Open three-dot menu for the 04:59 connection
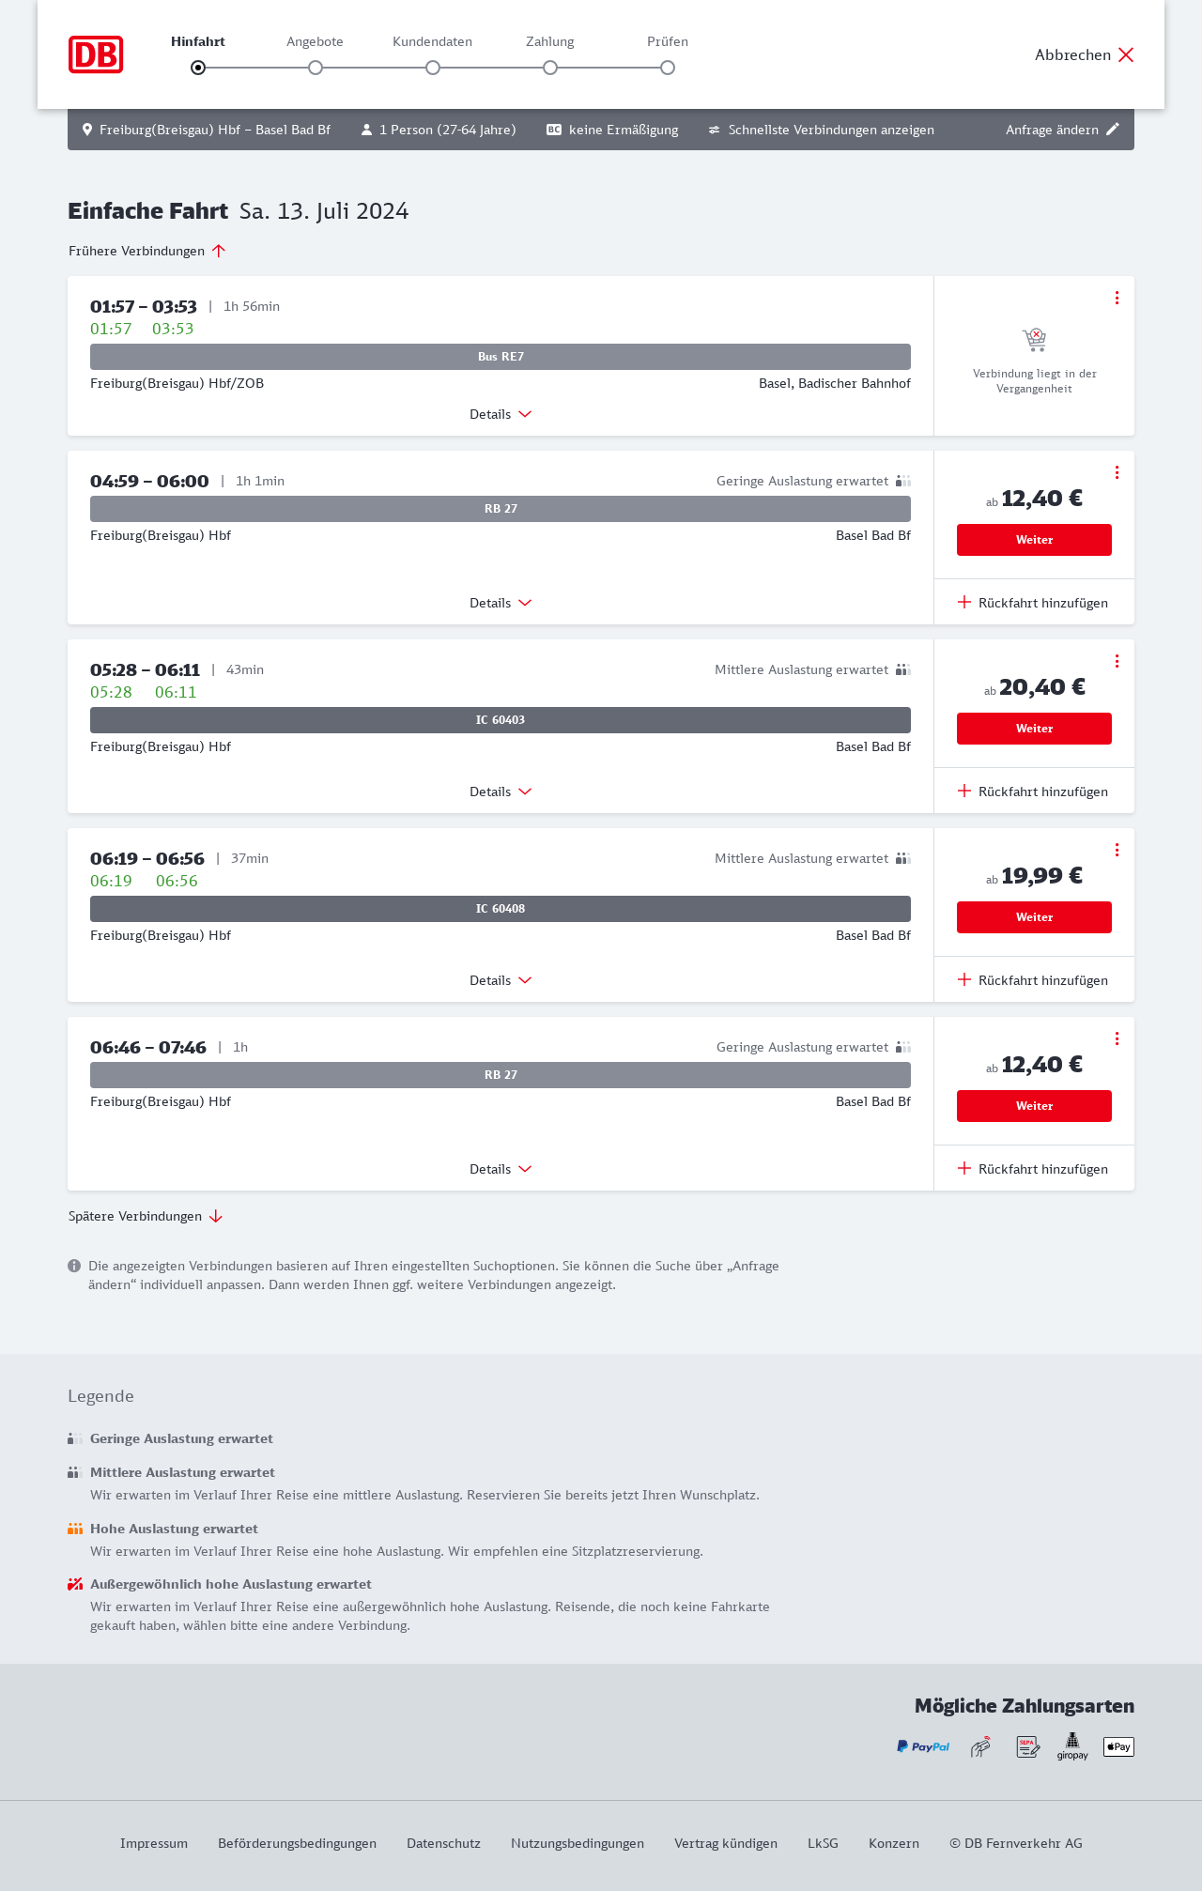Viewport: 1202px width, 1891px height. [1117, 472]
